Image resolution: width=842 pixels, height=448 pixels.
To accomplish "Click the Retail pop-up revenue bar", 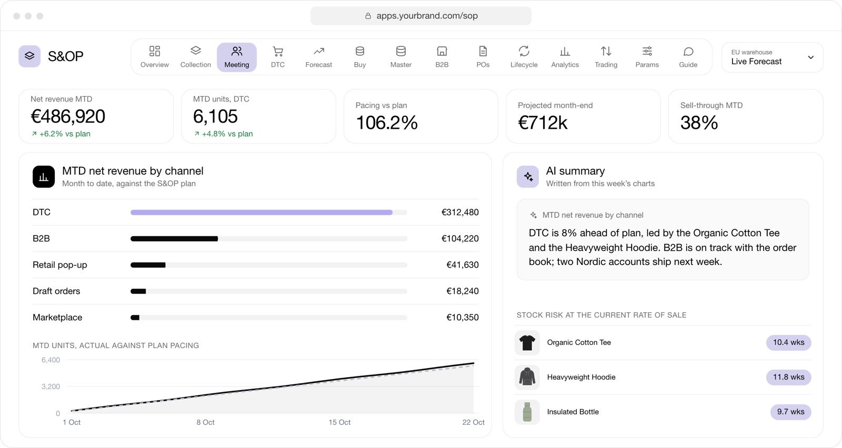I will [x=269, y=265].
